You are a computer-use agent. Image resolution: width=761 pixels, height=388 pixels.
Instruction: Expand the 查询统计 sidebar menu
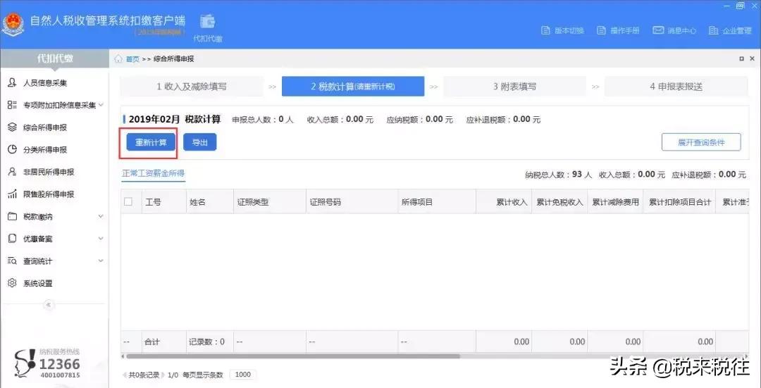[54, 261]
